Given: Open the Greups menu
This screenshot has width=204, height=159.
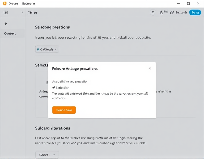Looking at the screenshot, I should coord(13,3).
